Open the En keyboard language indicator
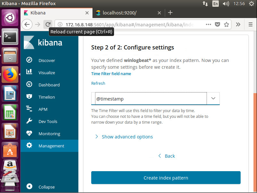This screenshot has width=257, height=193. pyautogui.click(x=215, y=4)
